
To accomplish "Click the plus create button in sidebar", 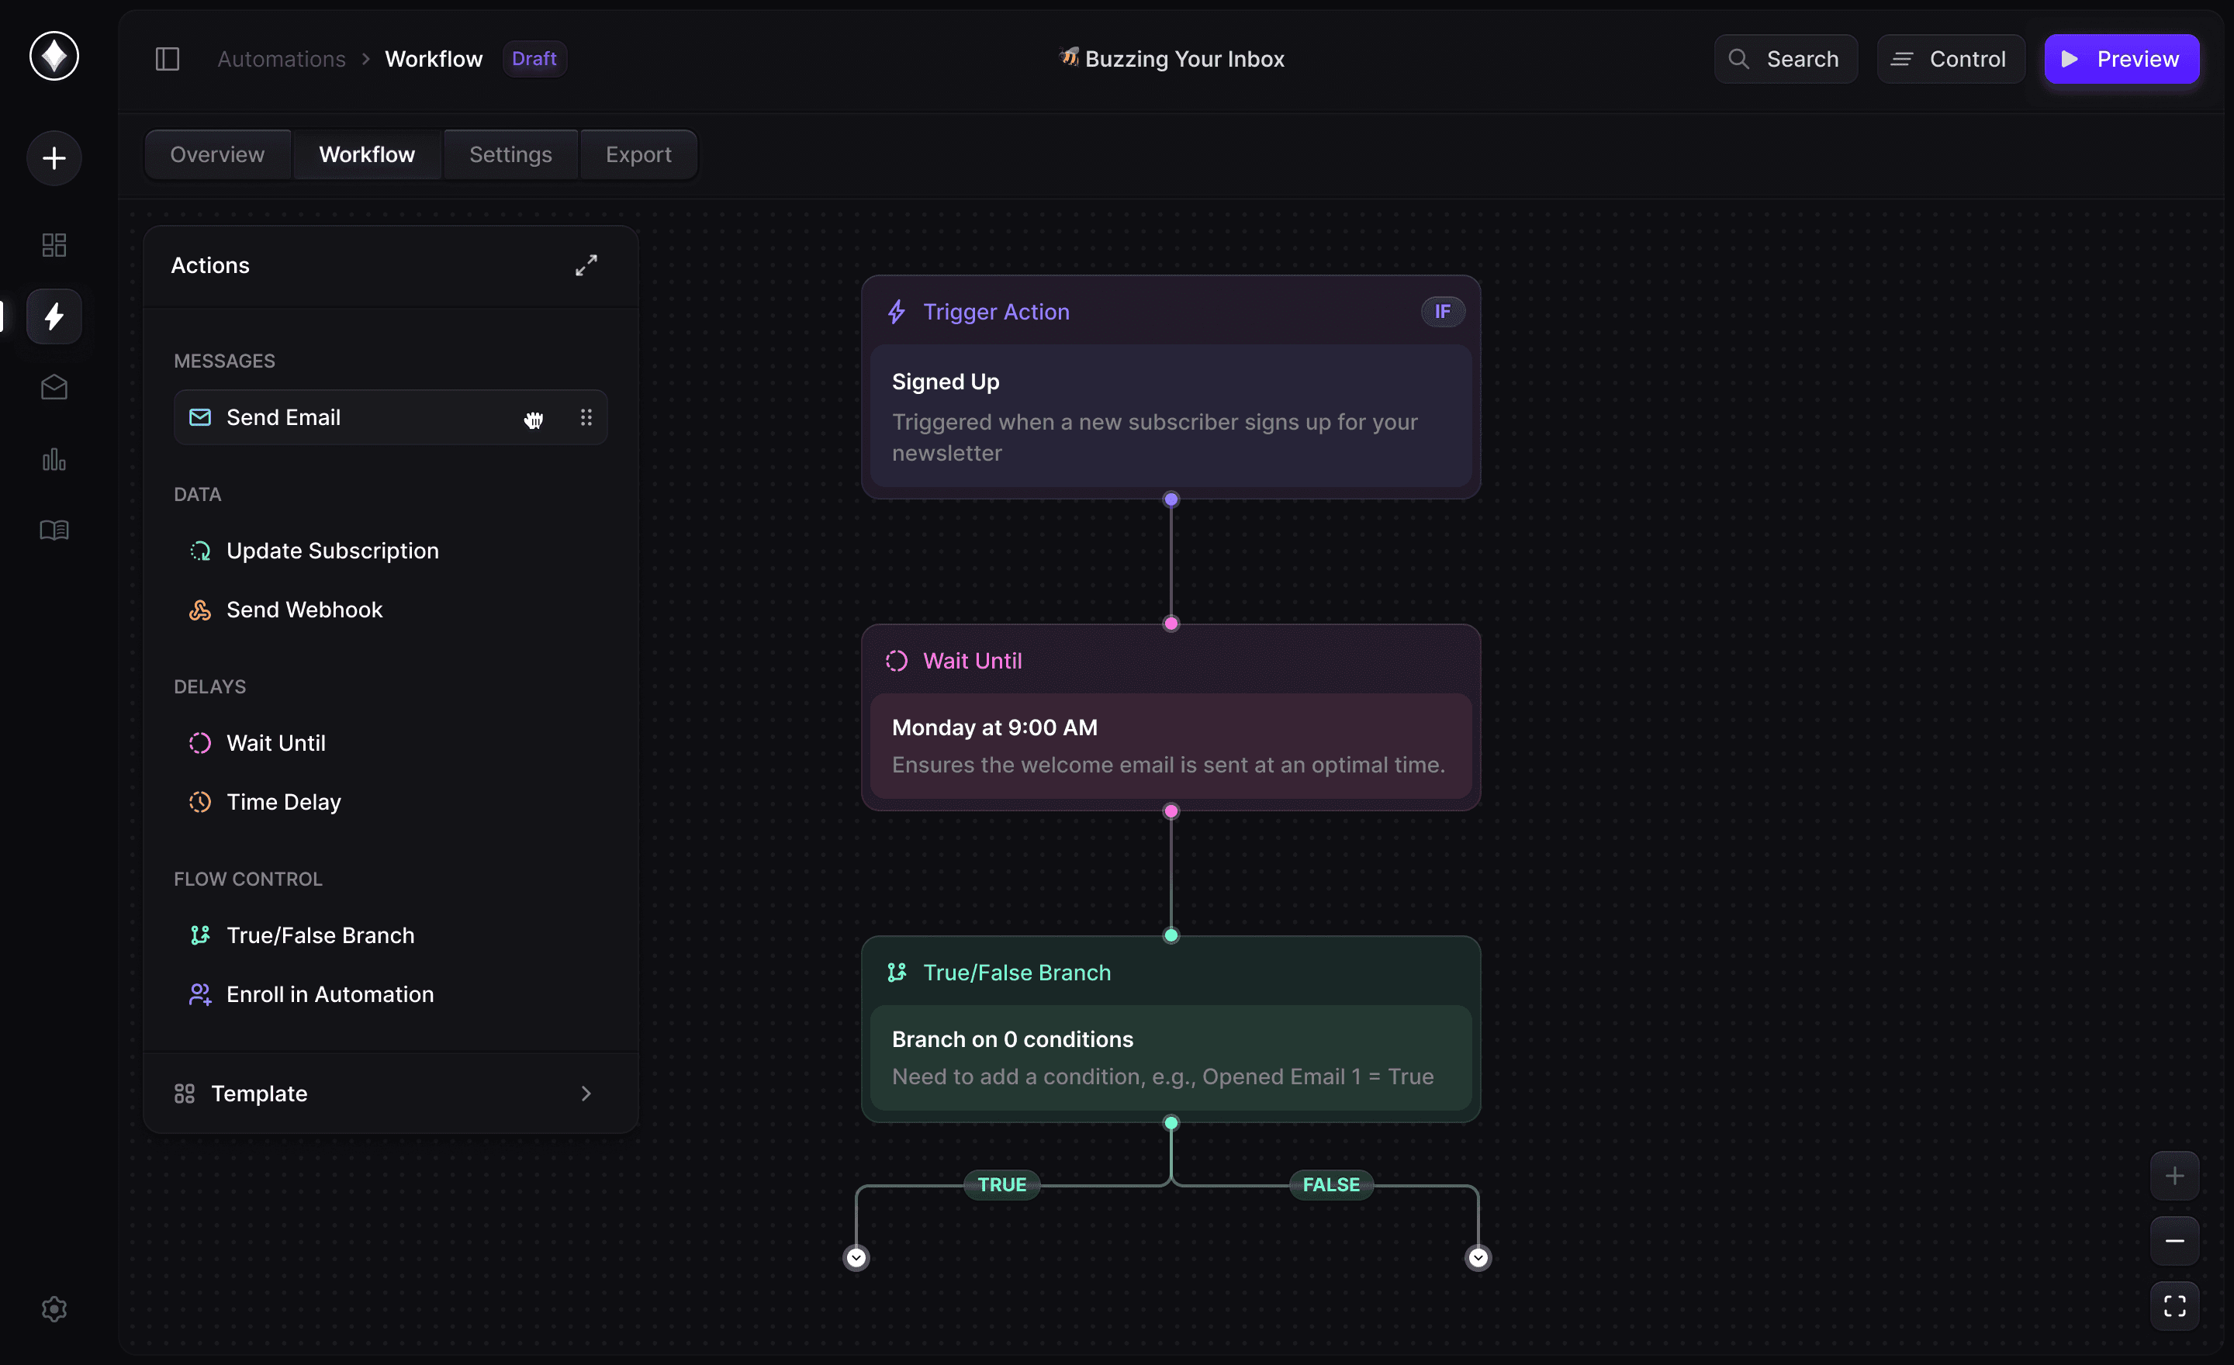I will 54,159.
